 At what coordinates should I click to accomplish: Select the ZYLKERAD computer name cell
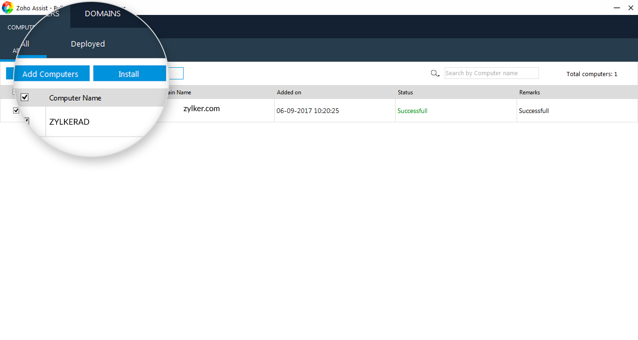click(x=69, y=122)
